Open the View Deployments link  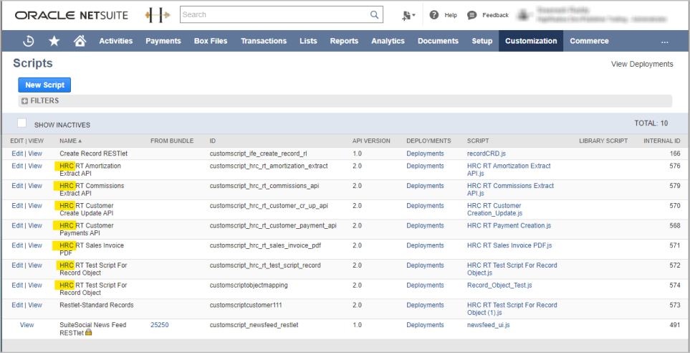641,64
